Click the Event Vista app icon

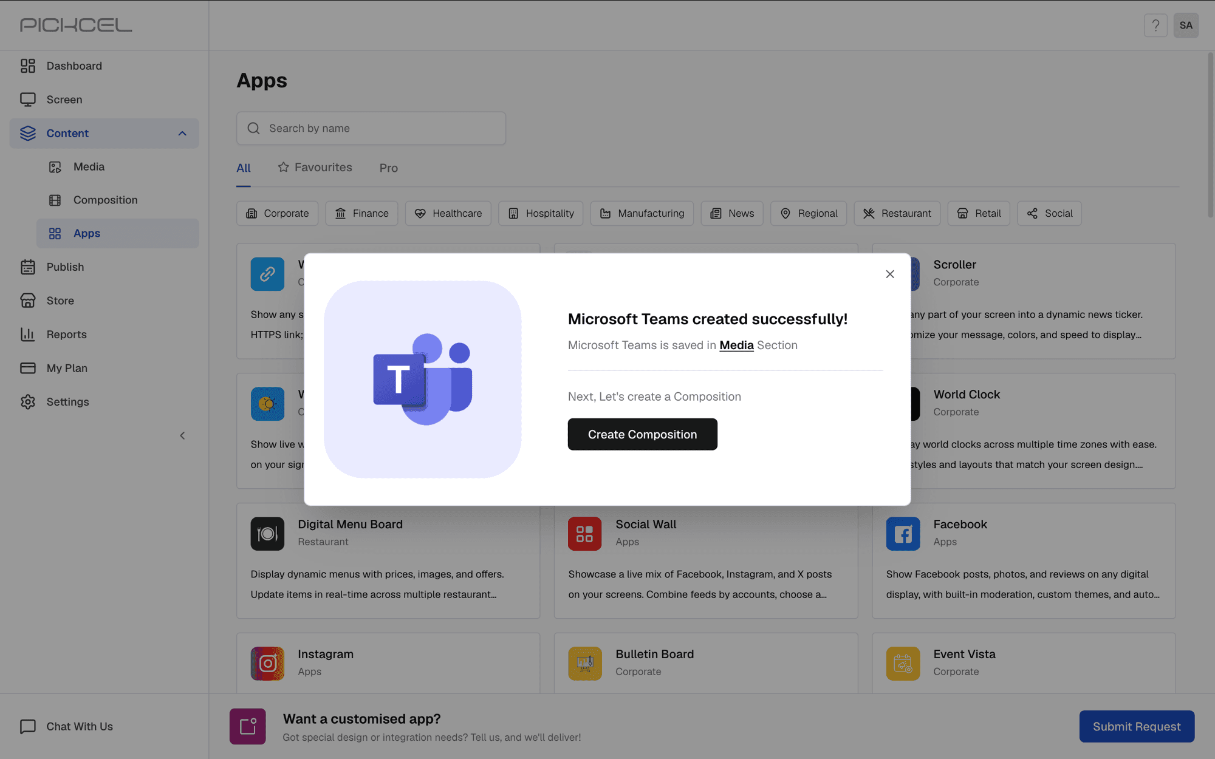[x=903, y=663]
